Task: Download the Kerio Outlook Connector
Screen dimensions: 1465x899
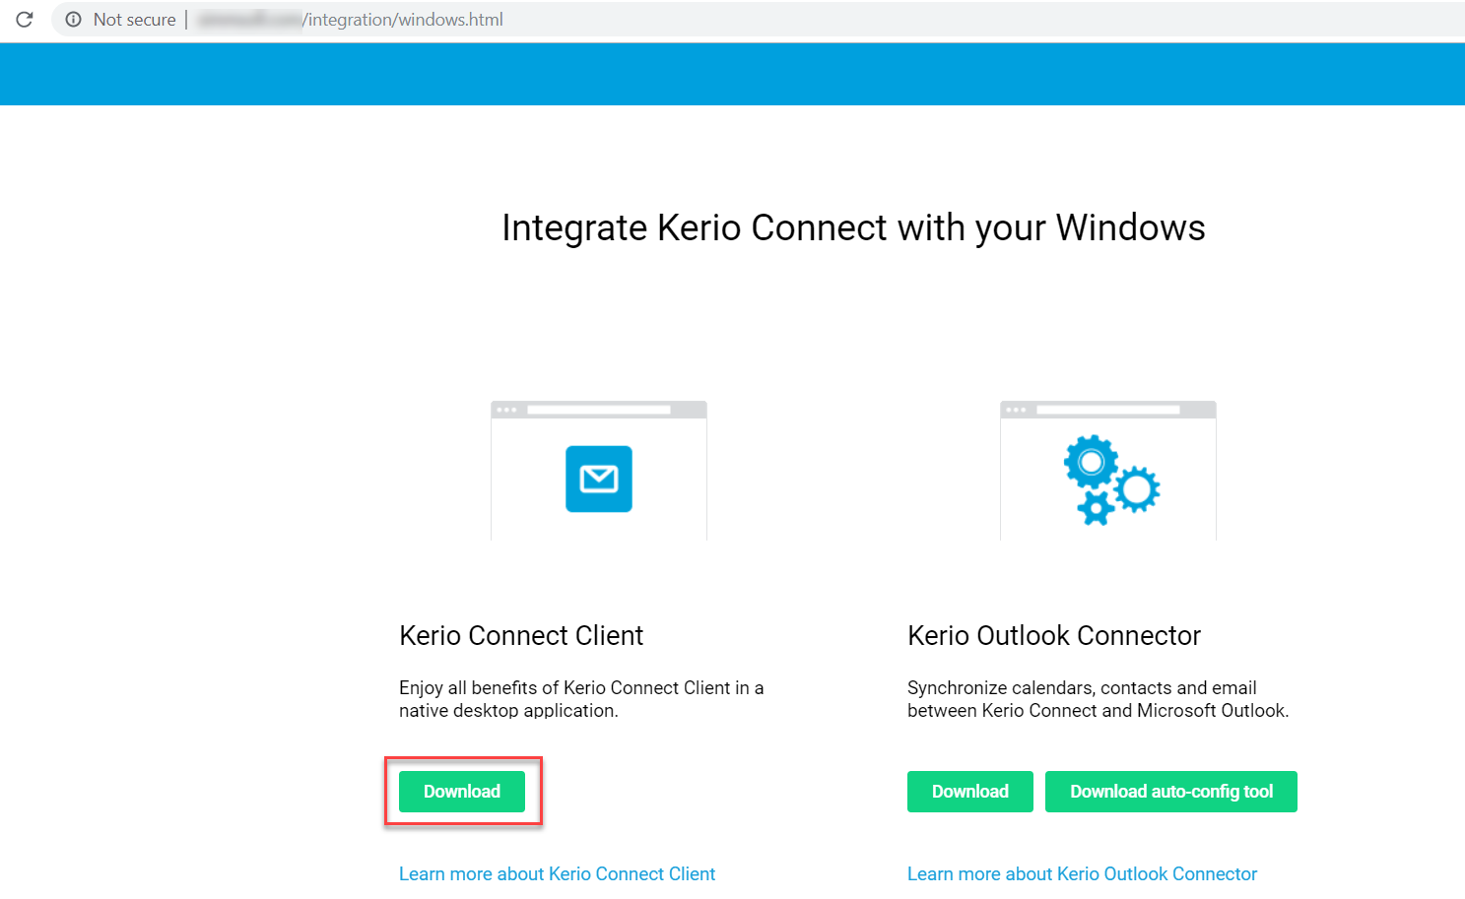Action: (970, 792)
